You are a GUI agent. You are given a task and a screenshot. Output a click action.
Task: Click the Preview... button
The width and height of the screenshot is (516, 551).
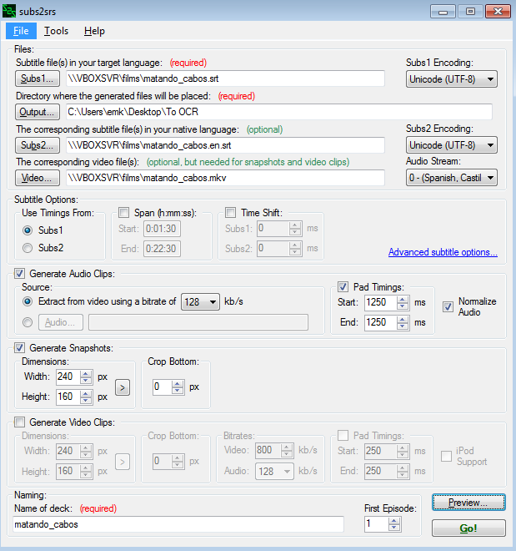(x=468, y=503)
